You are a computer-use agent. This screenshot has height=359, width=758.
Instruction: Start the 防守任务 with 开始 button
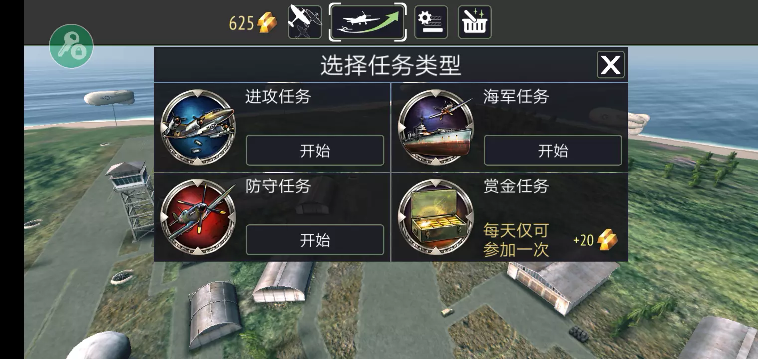click(x=315, y=240)
